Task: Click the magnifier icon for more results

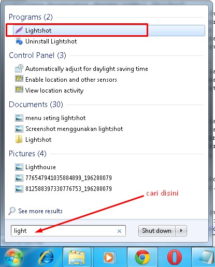Action: [12, 211]
